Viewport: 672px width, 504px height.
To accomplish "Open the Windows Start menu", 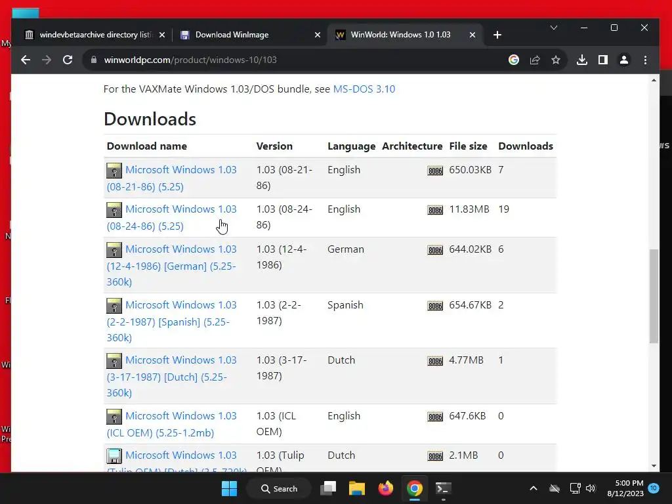I will 229,488.
